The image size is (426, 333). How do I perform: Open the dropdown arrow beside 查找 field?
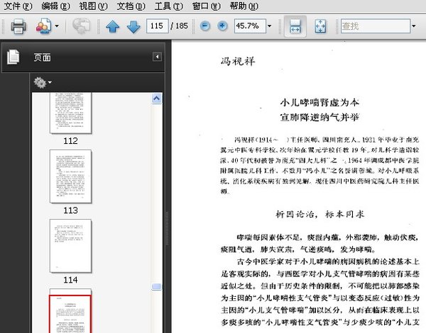pyautogui.click(x=413, y=26)
